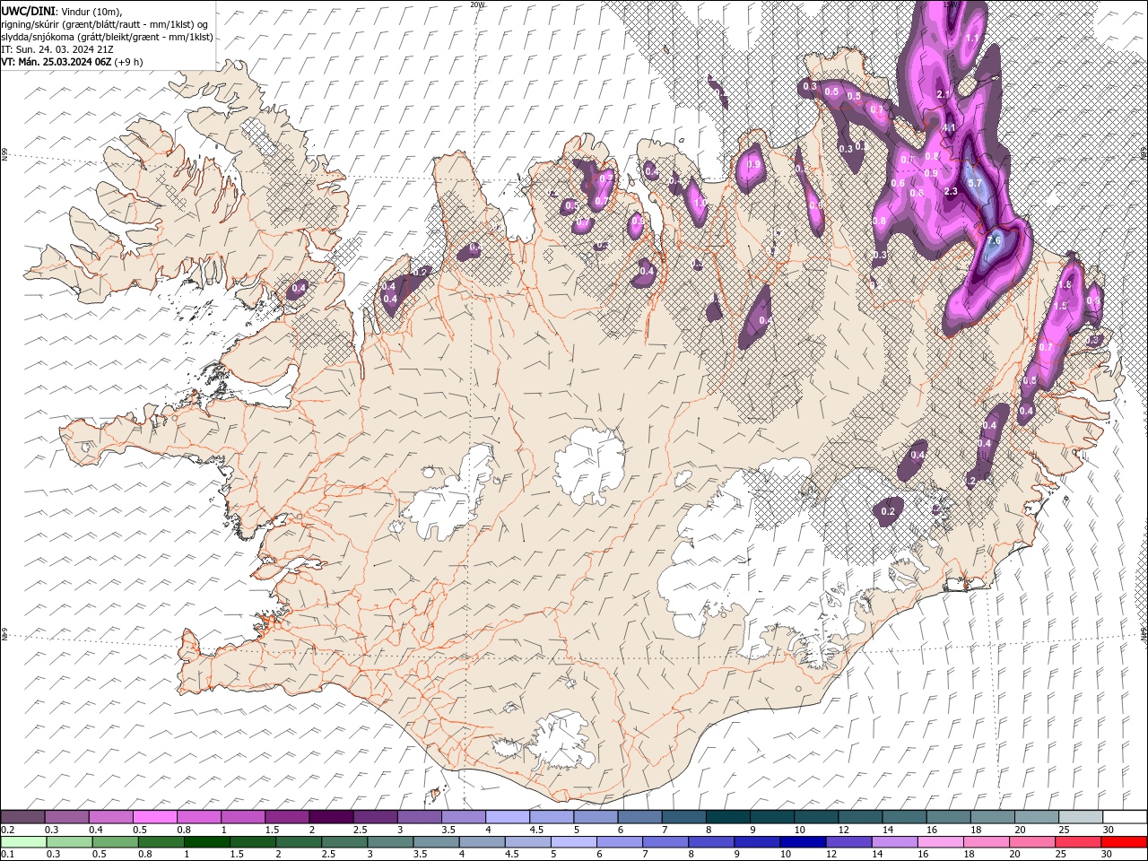
Task: Click the 20W longitude label at the top
Action: pos(477,4)
